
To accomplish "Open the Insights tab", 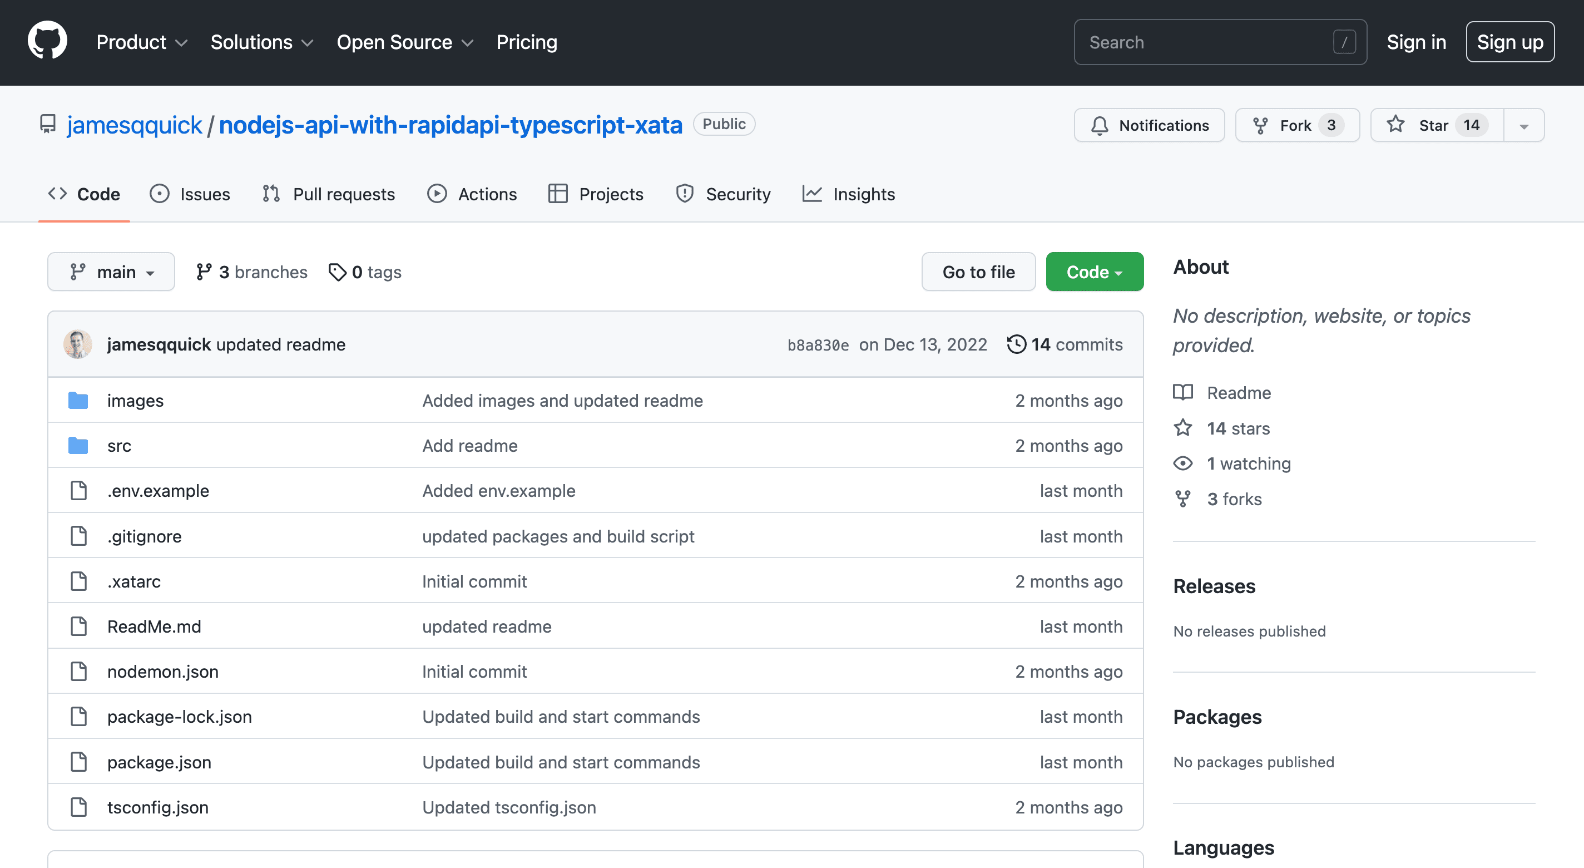I will pos(849,194).
